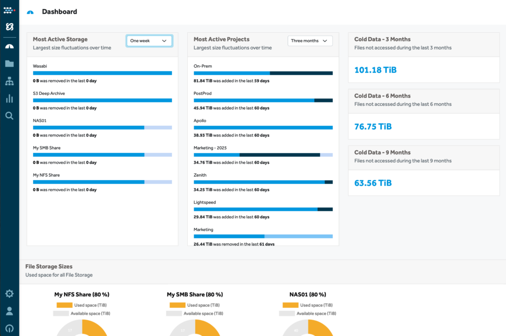Screen dimensions: 506x336
Task: Click the Marketing - 2025 project bar
Action: point(263,155)
